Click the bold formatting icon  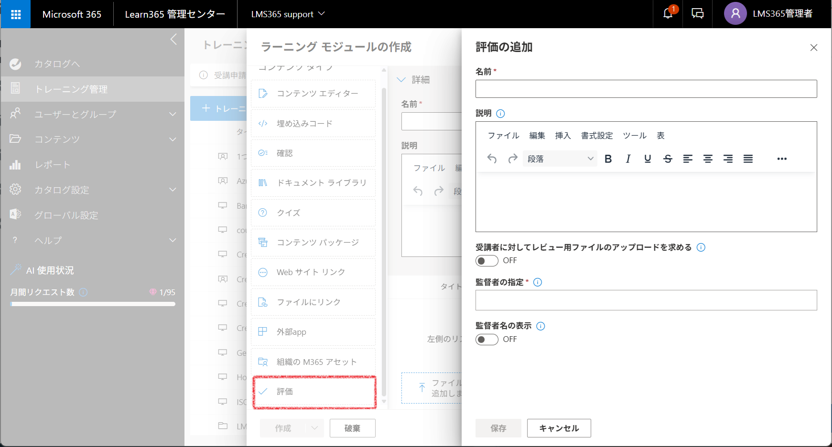point(608,159)
